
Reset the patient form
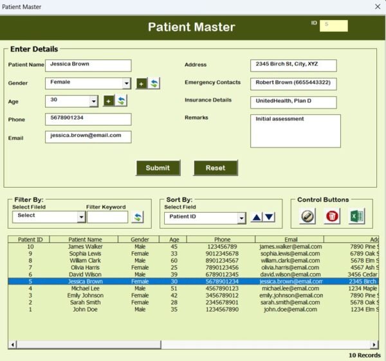[x=216, y=168]
